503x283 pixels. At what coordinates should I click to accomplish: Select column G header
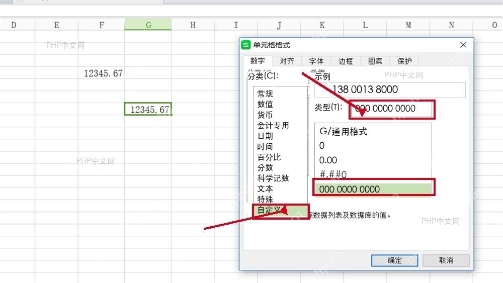pyautogui.click(x=148, y=25)
